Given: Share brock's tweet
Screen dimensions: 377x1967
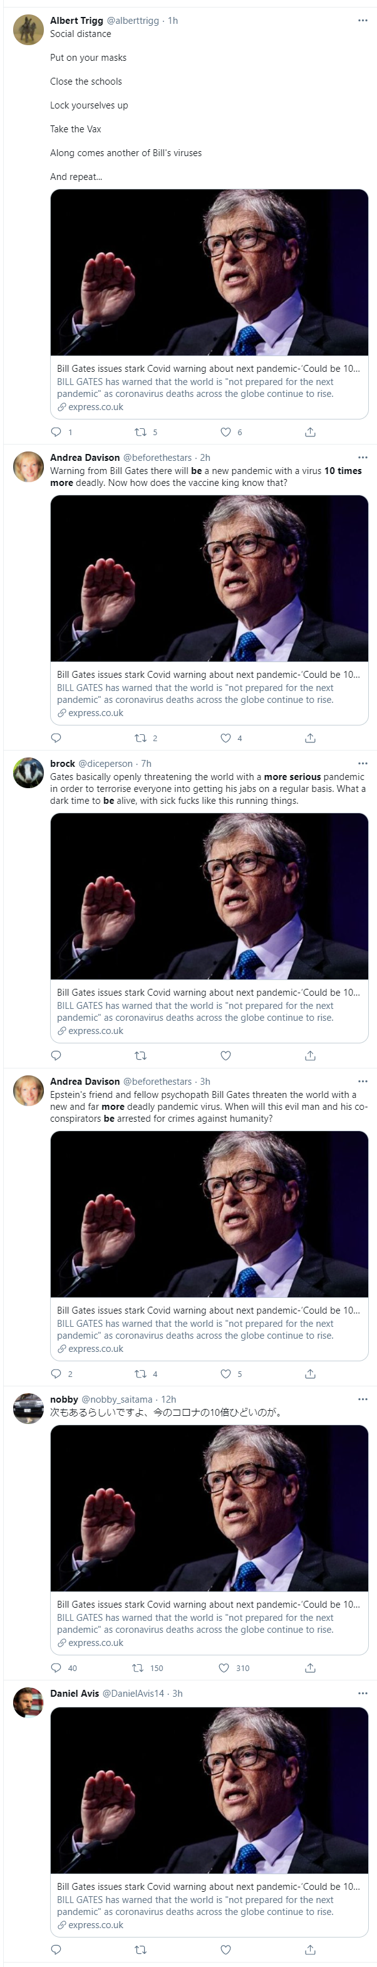Looking at the screenshot, I should tap(310, 1056).
